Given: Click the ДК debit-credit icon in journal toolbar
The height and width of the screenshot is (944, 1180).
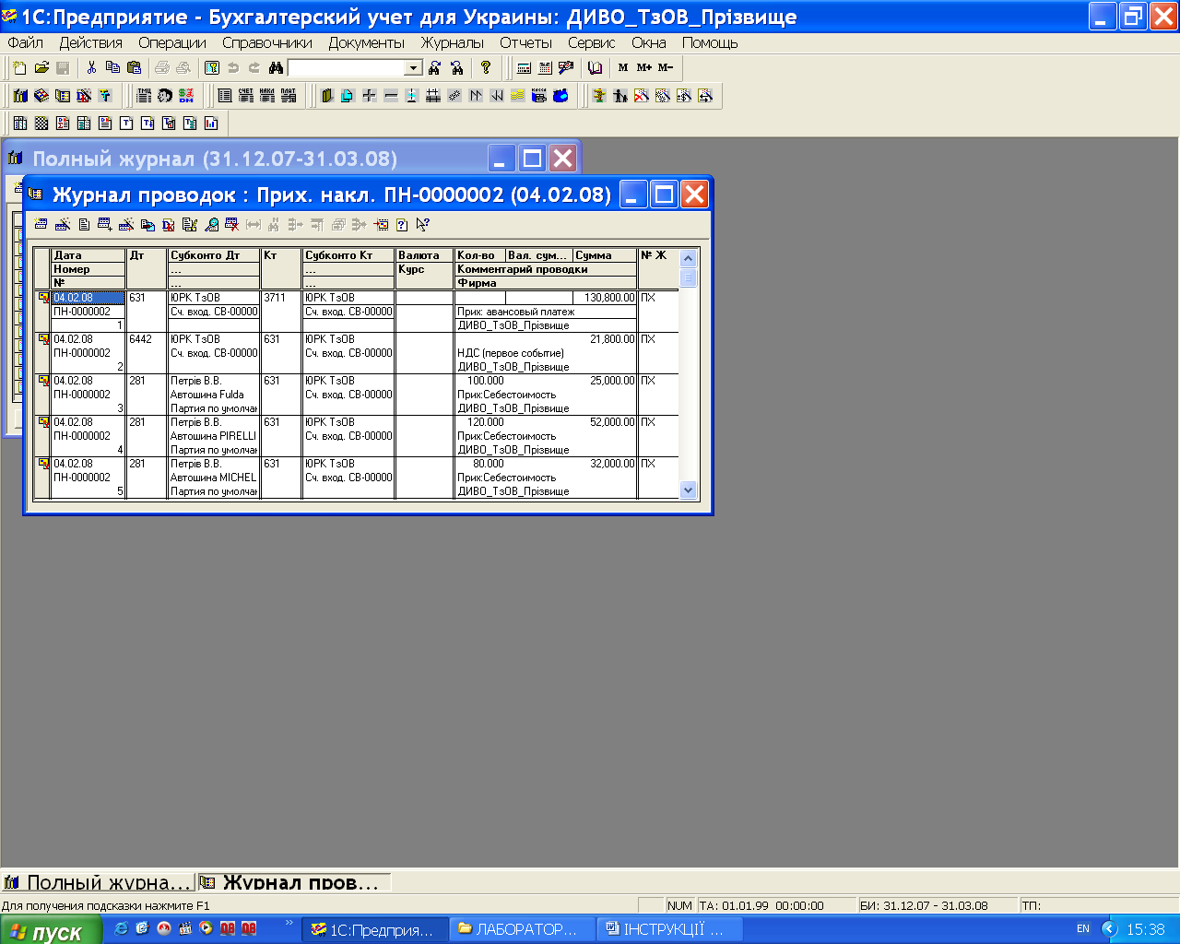Looking at the screenshot, I should click(x=169, y=224).
